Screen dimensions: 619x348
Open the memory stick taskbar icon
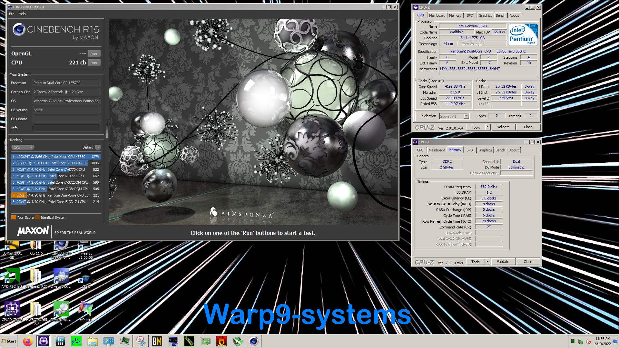(189, 341)
